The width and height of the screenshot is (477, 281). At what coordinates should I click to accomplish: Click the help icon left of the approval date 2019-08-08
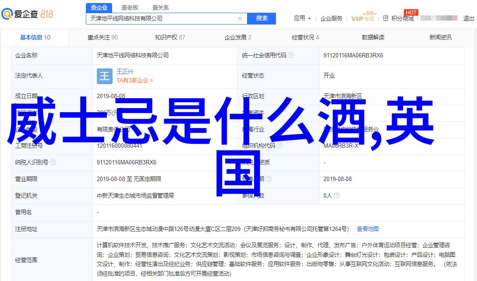269,179
